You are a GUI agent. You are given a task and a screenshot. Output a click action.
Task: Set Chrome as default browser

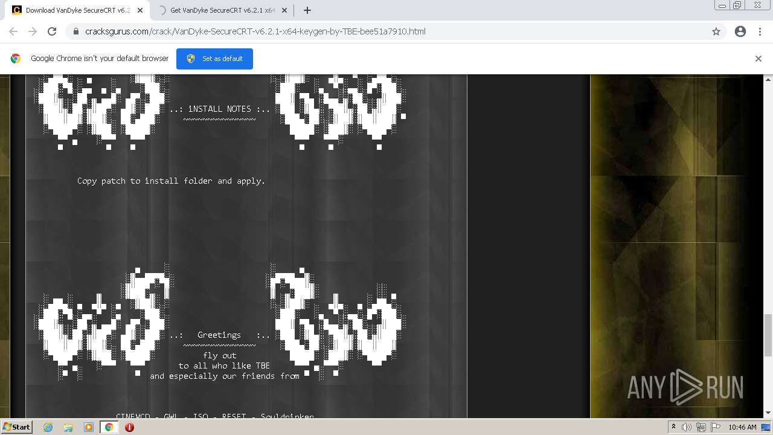pyautogui.click(x=214, y=59)
